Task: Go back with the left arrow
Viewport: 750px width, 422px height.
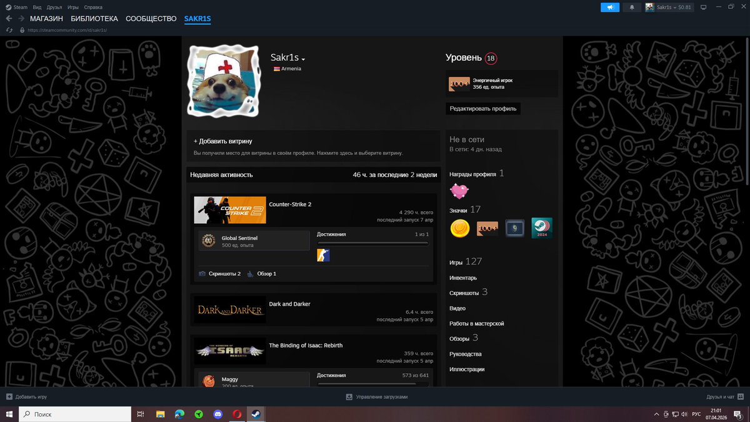Action: (x=9, y=19)
